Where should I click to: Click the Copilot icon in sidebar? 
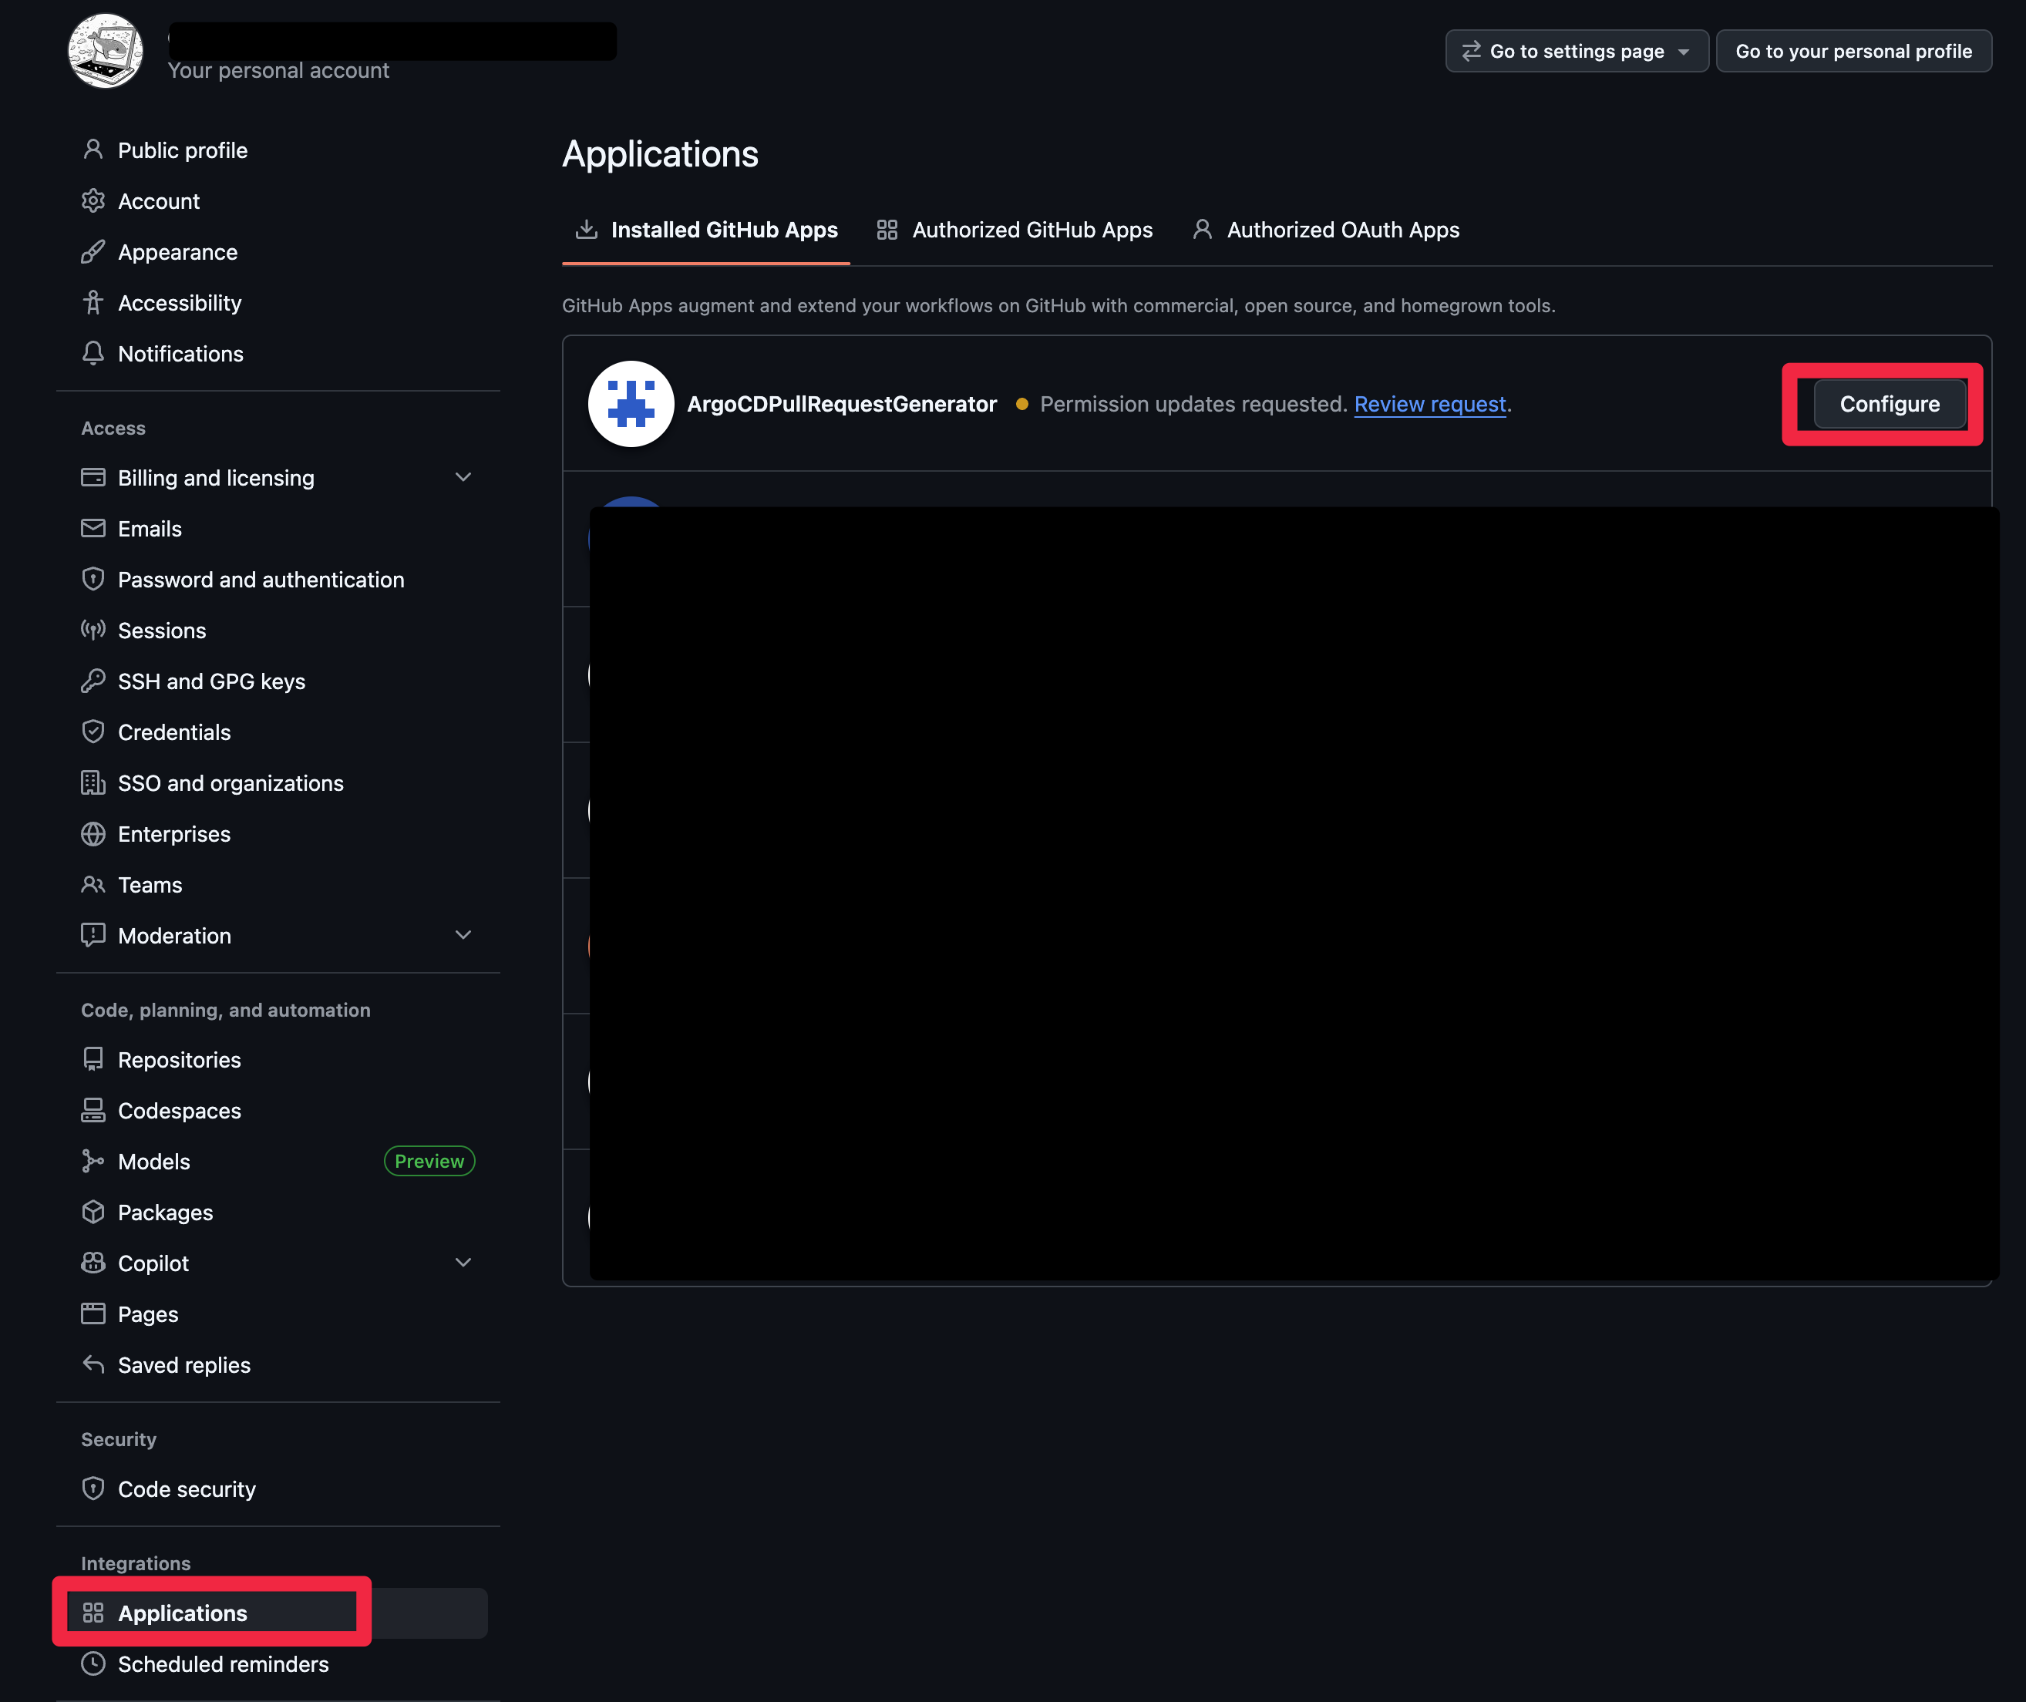tap(93, 1263)
